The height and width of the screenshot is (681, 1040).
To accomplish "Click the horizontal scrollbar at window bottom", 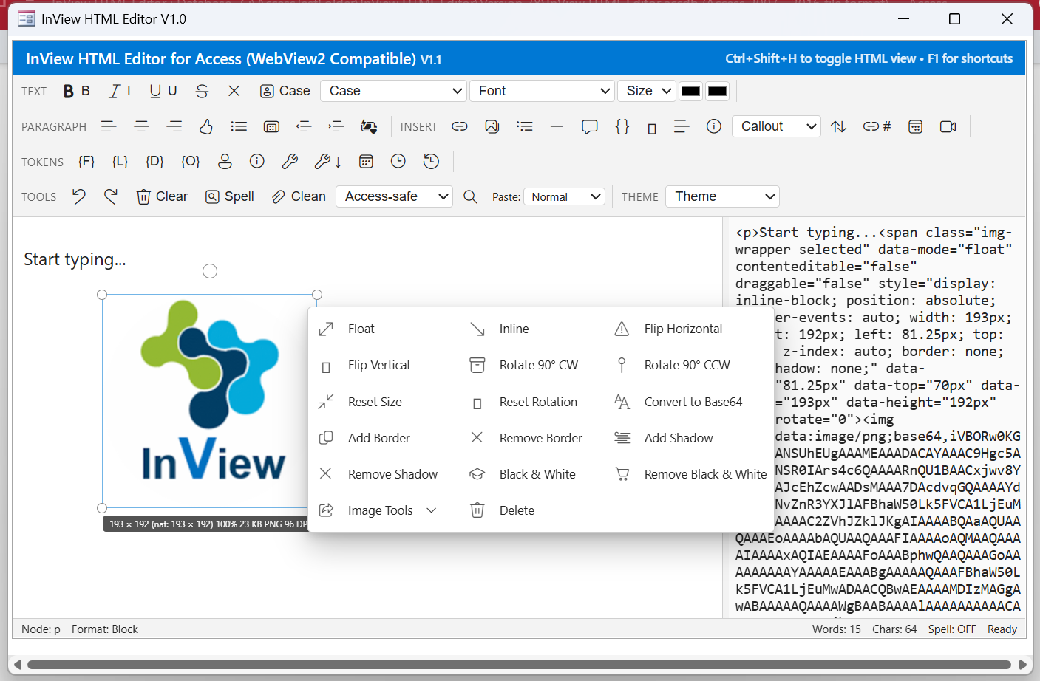I will 519,665.
